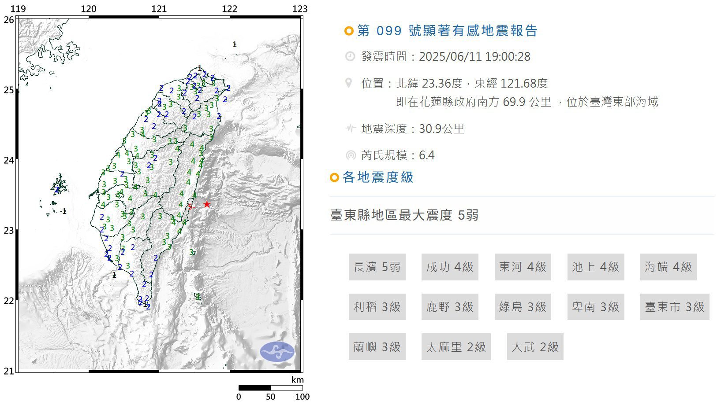Select the 臺東市 3級 tile

(x=675, y=307)
